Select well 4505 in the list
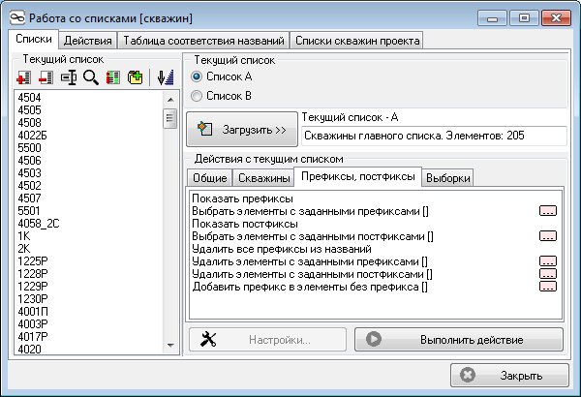581x397 pixels. coord(29,110)
